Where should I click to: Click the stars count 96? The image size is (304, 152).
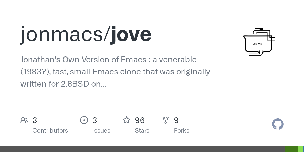click(x=140, y=120)
